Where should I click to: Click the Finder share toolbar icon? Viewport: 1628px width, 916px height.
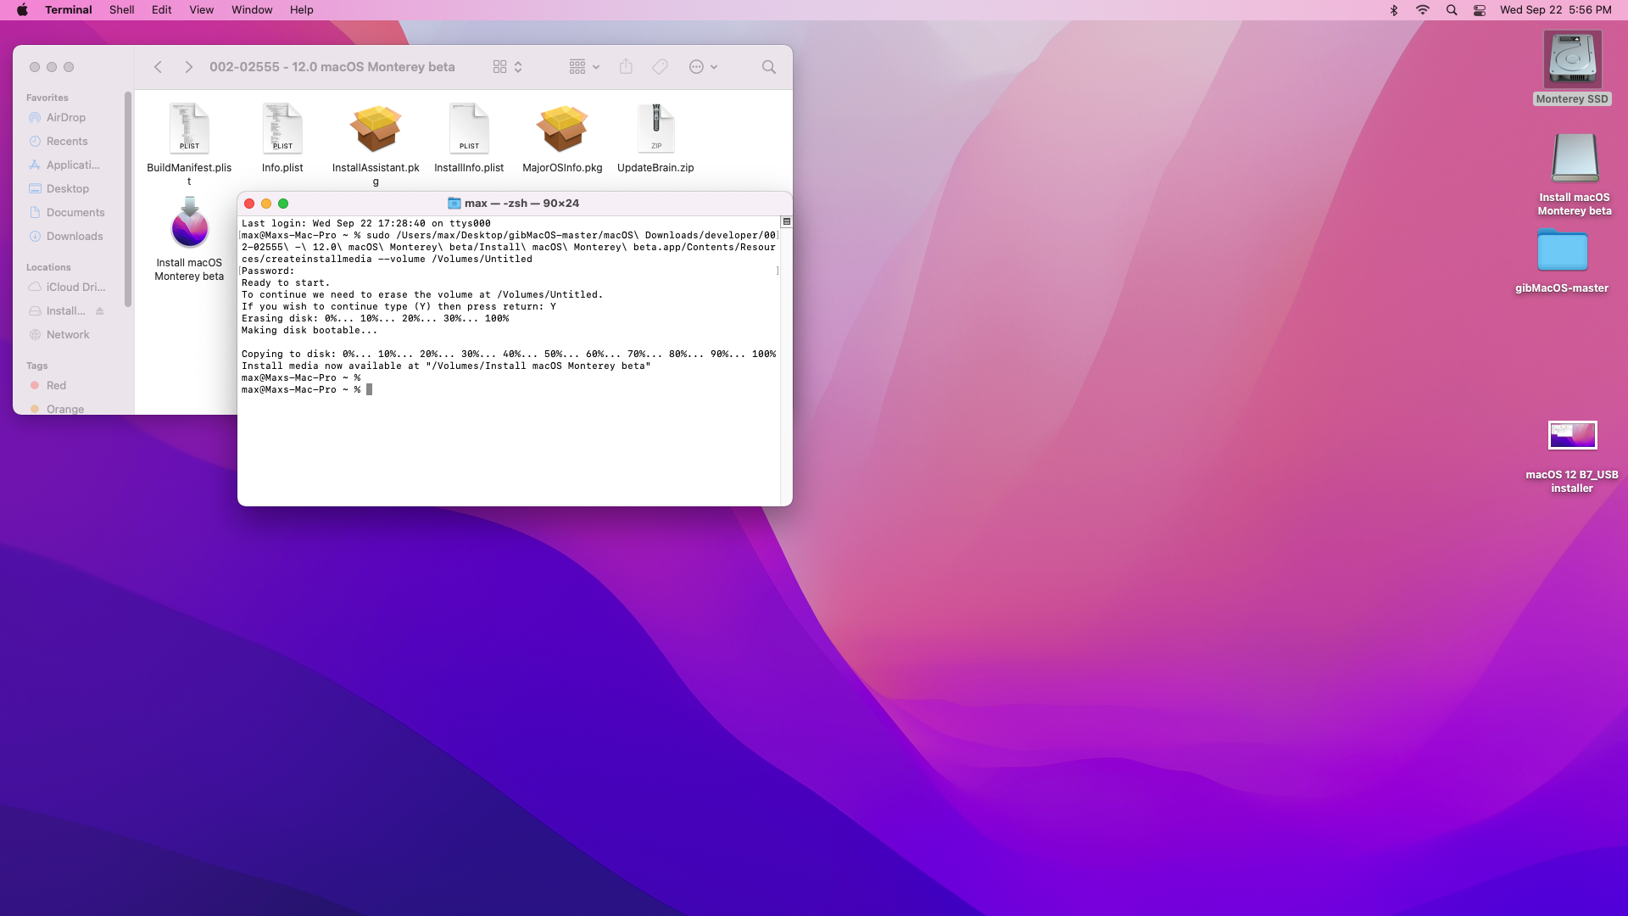click(626, 67)
